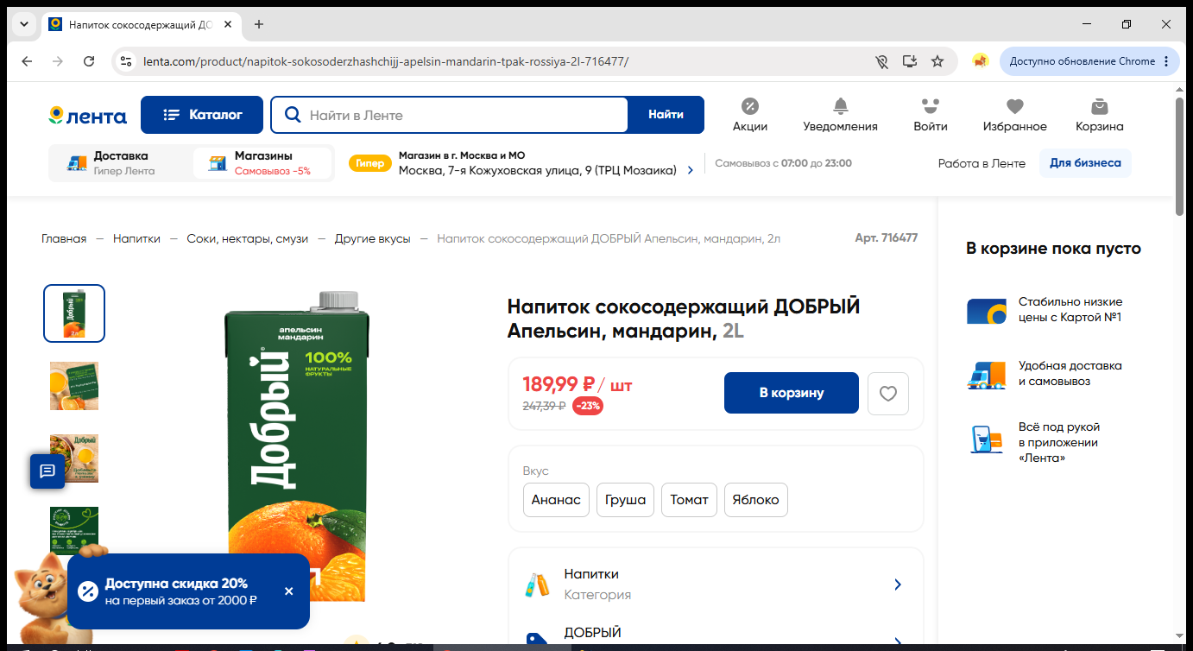Open the Акции promotions icon

click(750, 115)
